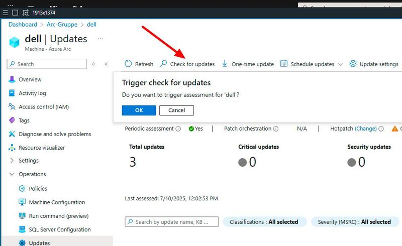
Task: Click the Refresh icon in the toolbar
Action: pos(128,64)
